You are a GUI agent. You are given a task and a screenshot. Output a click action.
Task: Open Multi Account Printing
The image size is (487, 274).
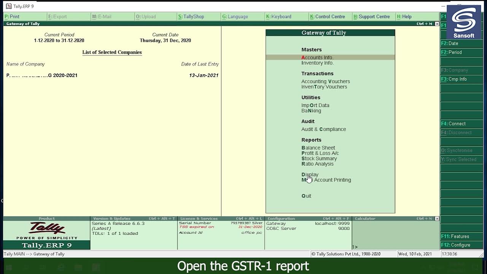tap(326, 180)
